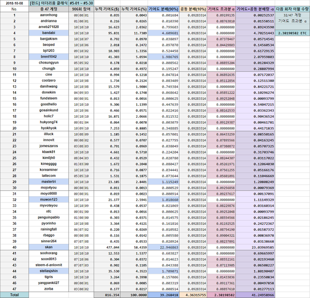Screen dimensions: 310x298
Task: Click the total 41.24958966 cell
Action: point(255,295)
